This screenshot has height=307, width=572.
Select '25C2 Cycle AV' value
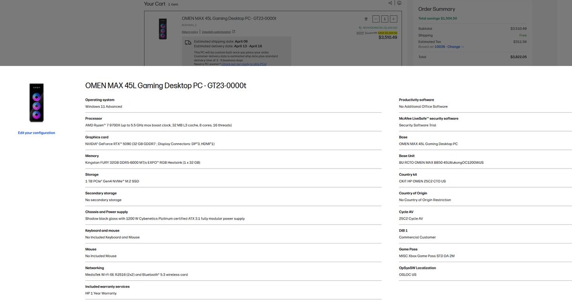coord(411,218)
